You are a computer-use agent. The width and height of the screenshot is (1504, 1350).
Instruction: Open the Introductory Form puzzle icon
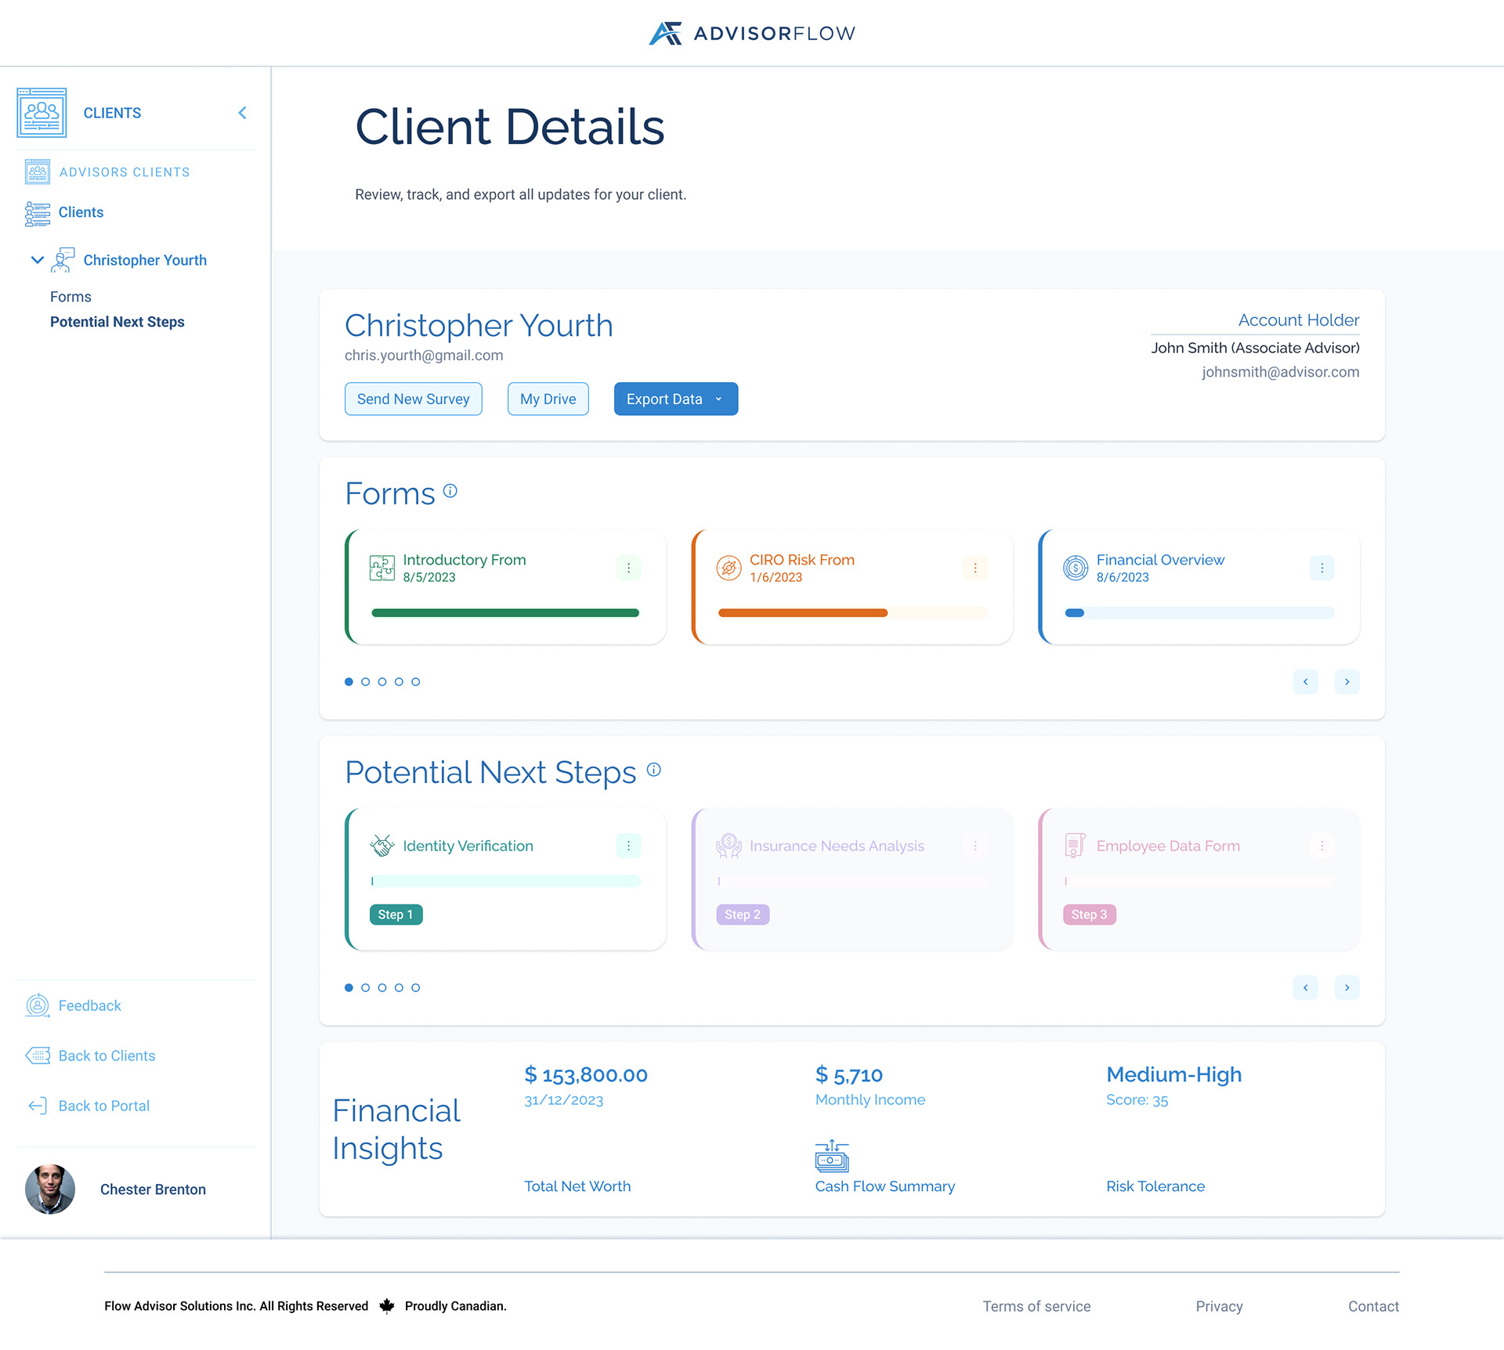click(x=381, y=568)
